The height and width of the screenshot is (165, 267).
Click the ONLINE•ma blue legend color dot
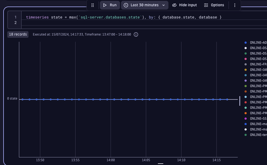[245, 124]
